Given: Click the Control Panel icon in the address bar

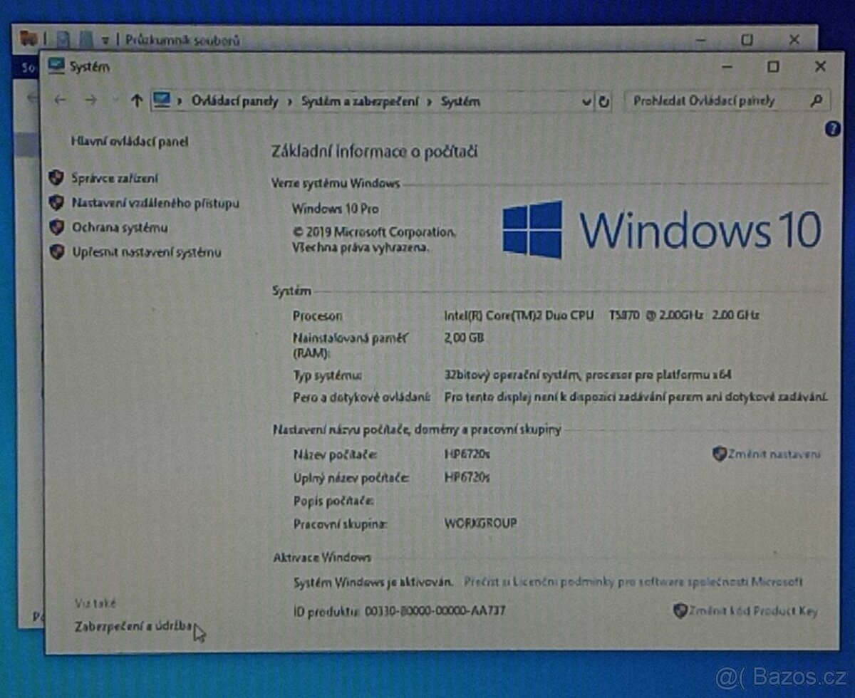Looking at the screenshot, I should coord(162,100).
